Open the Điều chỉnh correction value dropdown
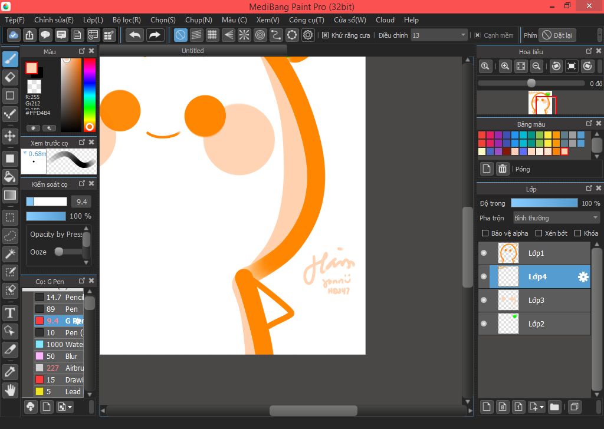This screenshot has height=429, width=604. tap(464, 35)
